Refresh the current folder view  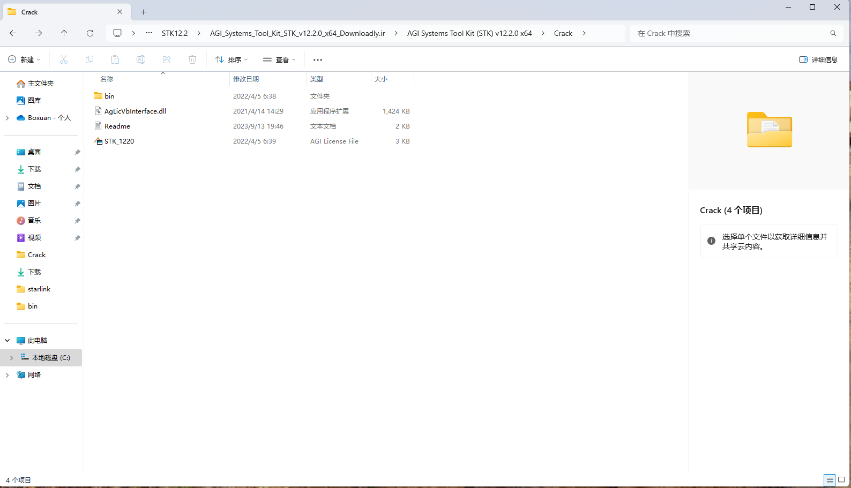[x=90, y=33]
